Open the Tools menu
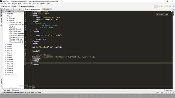The height and width of the screenshot is (98, 175). 34,4
